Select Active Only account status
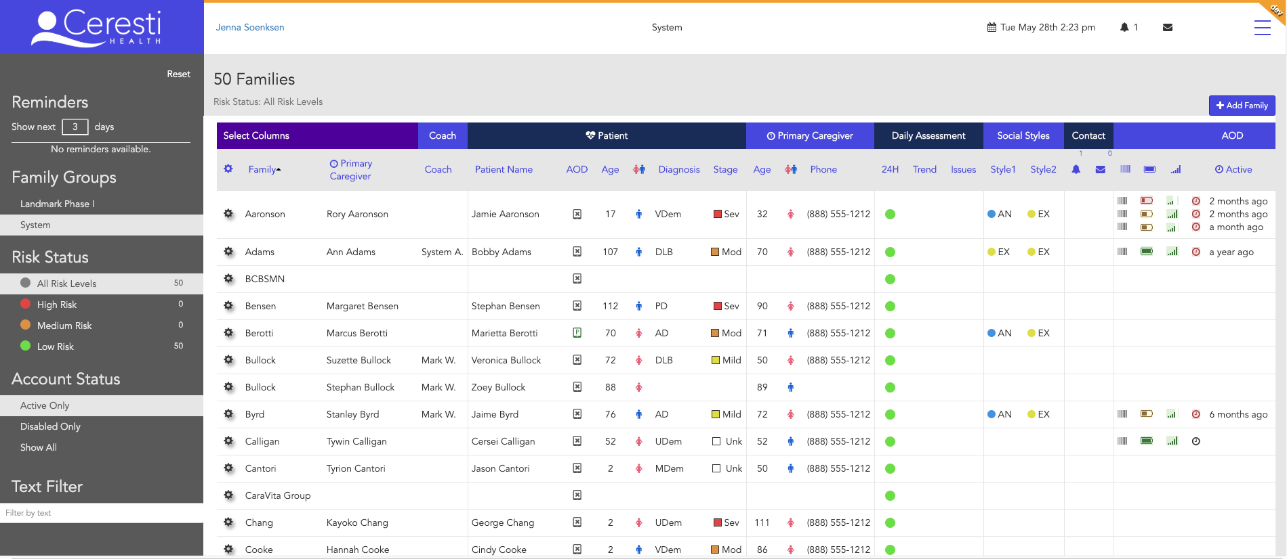Viewport: 1287px width, 559px height. [102, 405]
